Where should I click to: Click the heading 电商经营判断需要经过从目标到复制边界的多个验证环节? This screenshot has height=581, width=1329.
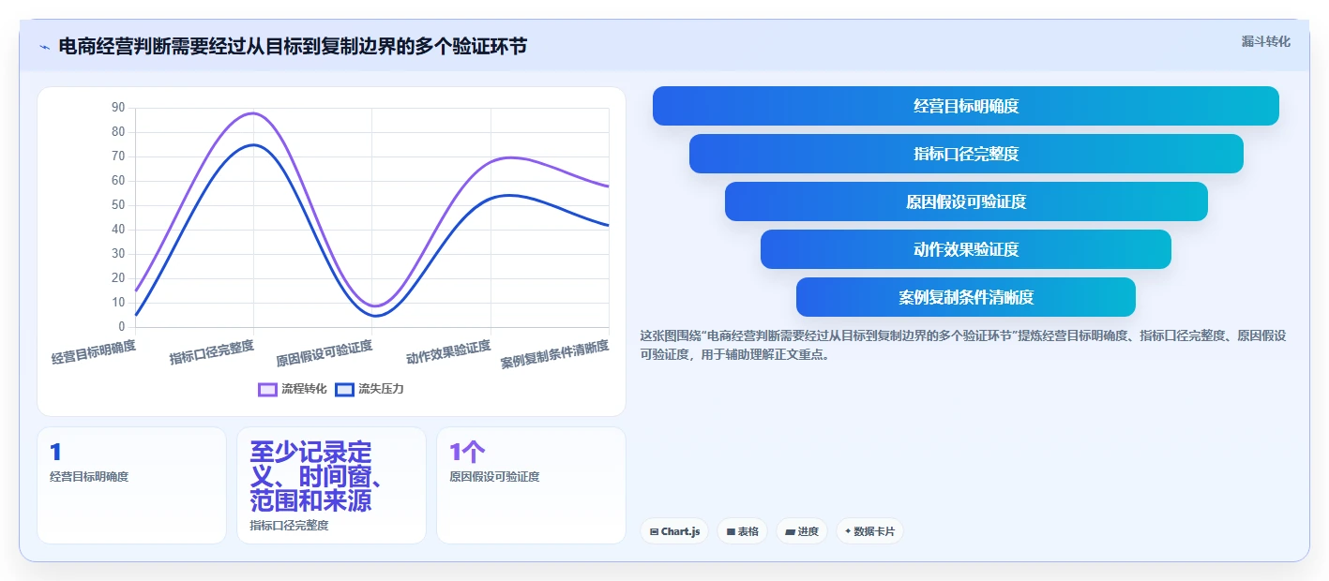coord(293,46)
